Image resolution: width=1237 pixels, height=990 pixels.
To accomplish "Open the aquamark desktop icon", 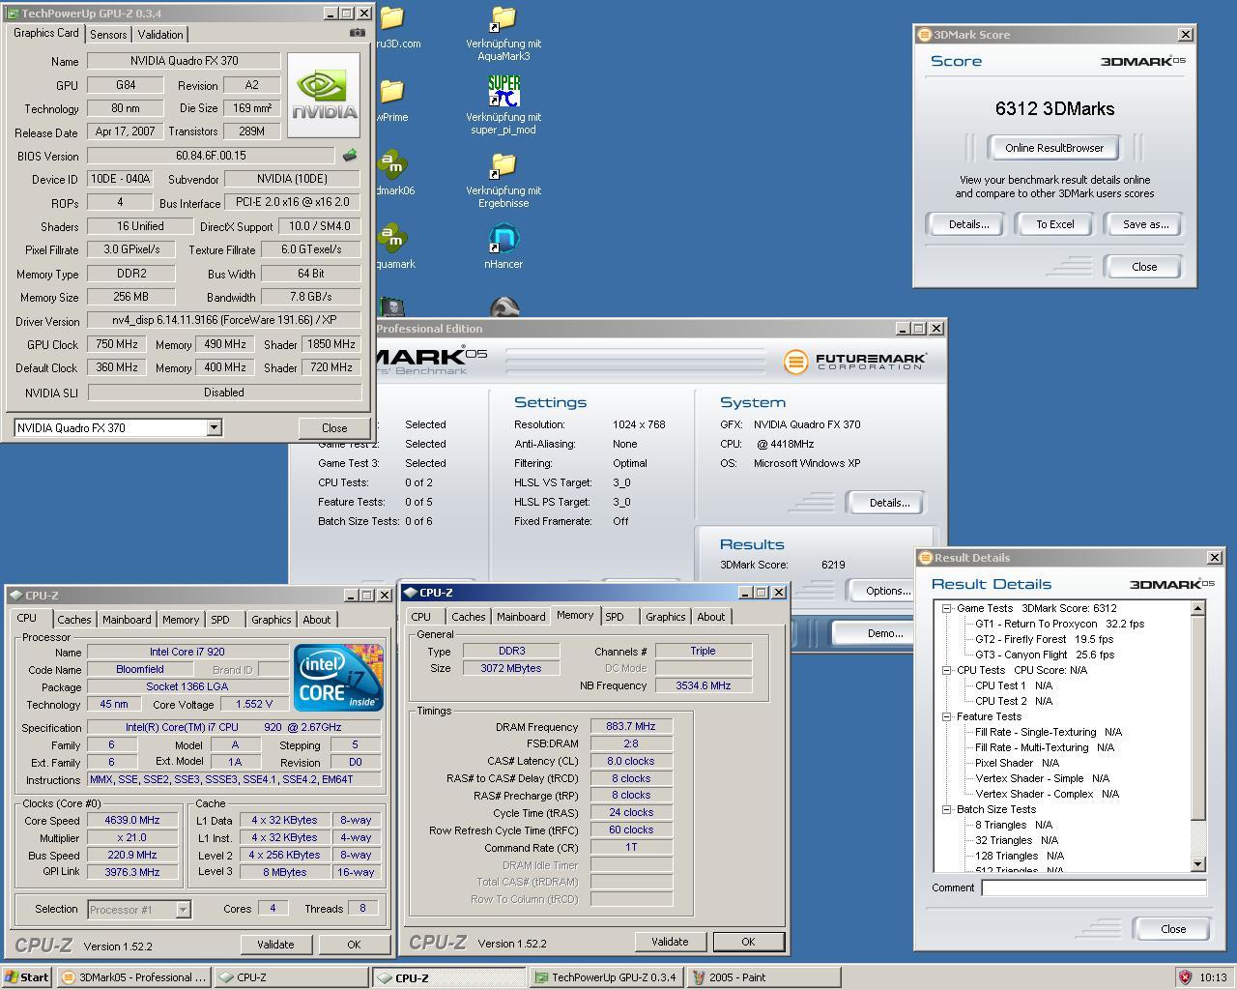I will [x=391, y=239].
